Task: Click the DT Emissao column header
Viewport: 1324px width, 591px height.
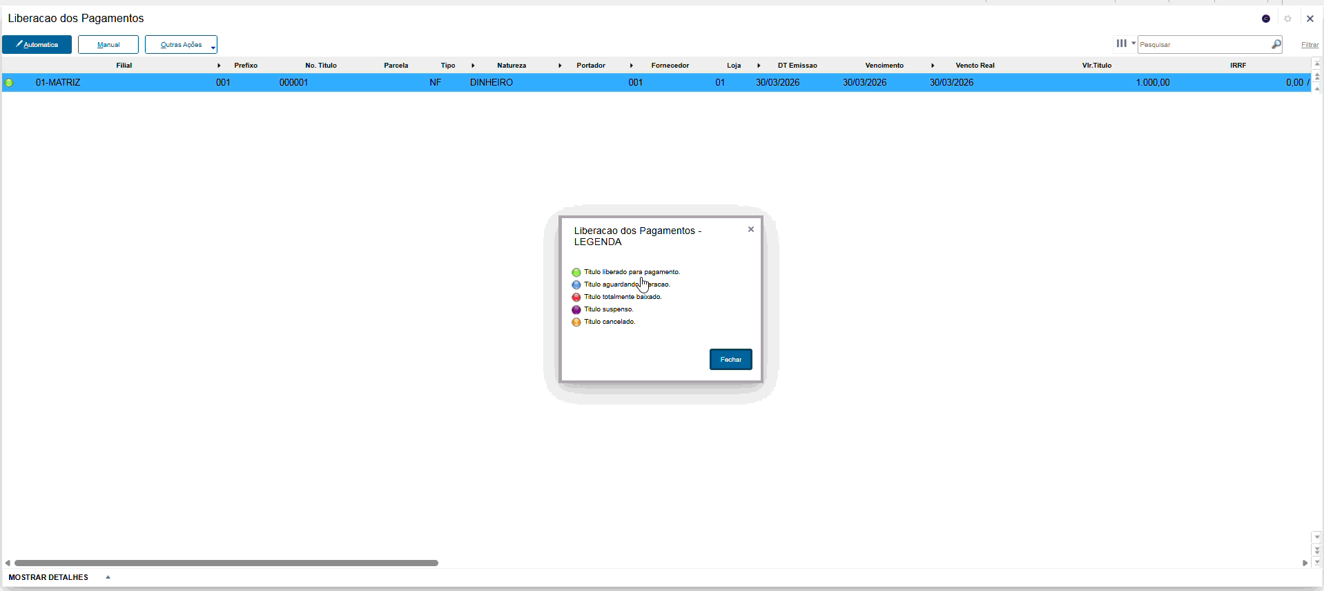Action: pos(797,65)
